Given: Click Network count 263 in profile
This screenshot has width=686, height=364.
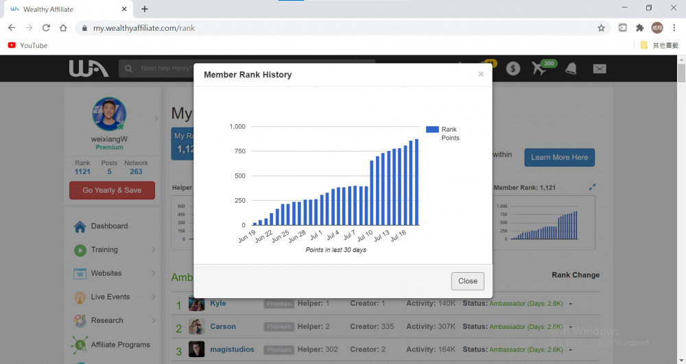Looking at the screenshot, I should coord(136,172).
